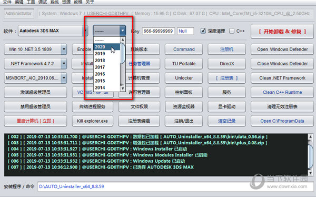Open the .NET Framework 4.7.2 dropdown

click(35, 64)
